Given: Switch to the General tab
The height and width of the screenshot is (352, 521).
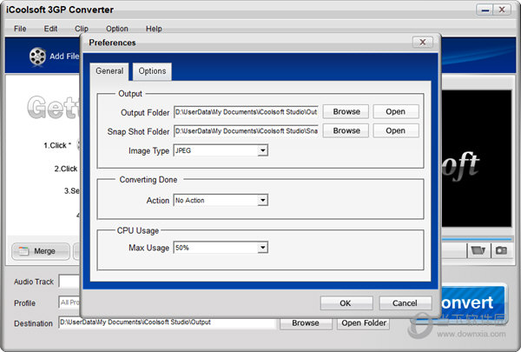Looking at the screenshot, I should point(109,71).
